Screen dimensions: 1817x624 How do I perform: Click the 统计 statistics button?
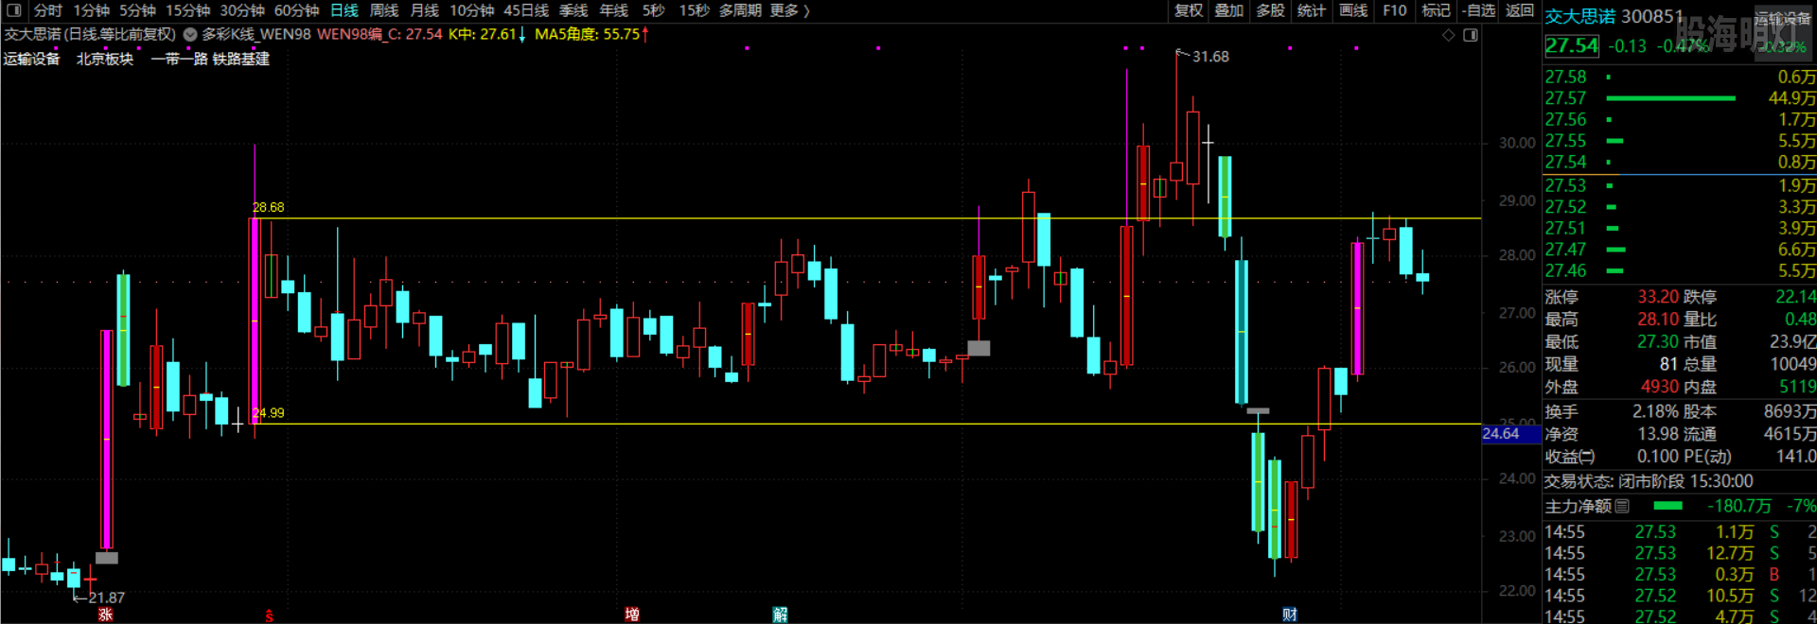(x=1312, y=10)
